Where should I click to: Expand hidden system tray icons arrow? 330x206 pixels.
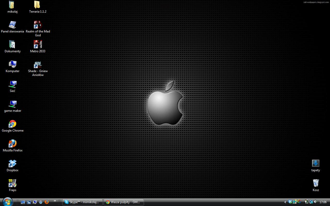click(285, 202)
